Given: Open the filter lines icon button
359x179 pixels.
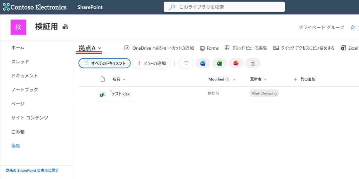Looking at the screenshot, I should [x=186, y=63].
